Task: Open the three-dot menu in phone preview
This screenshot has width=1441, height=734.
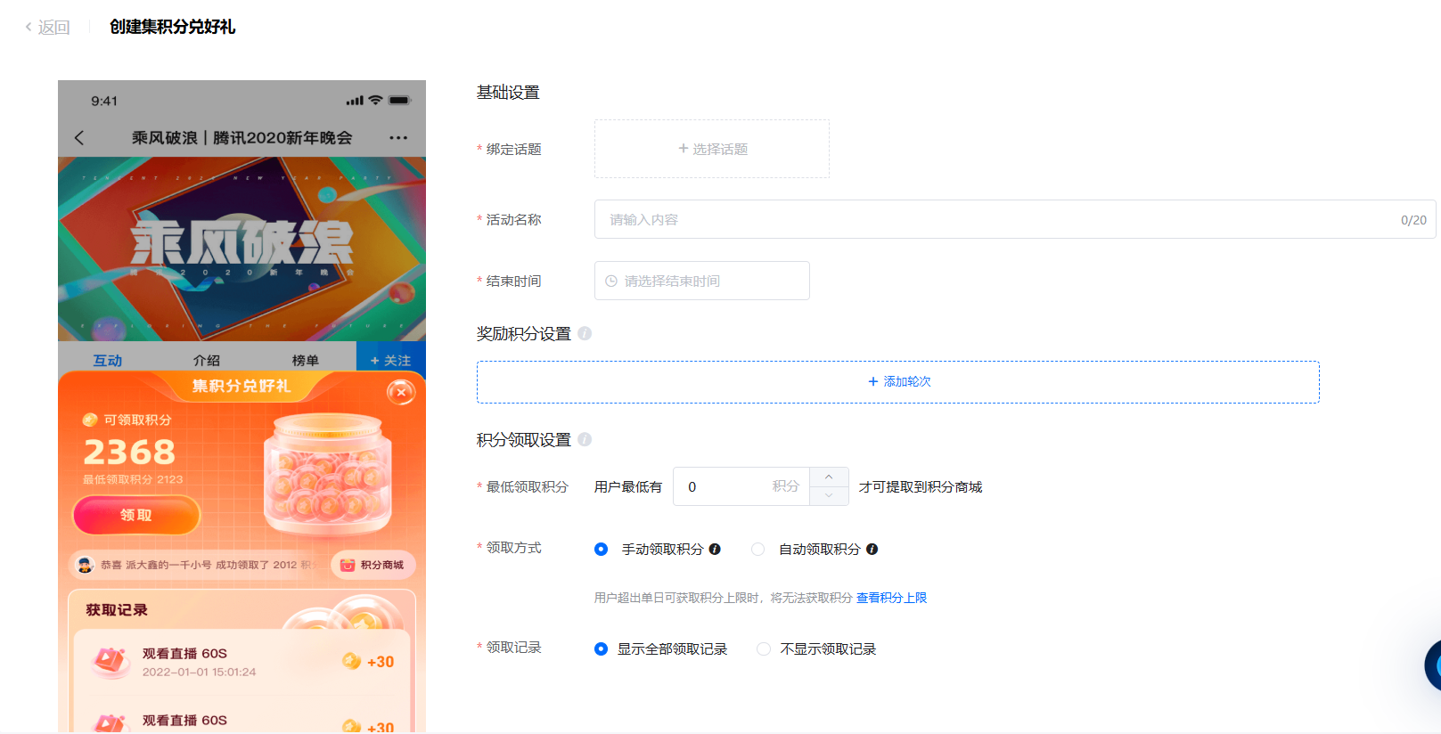Action: [398, 137]
